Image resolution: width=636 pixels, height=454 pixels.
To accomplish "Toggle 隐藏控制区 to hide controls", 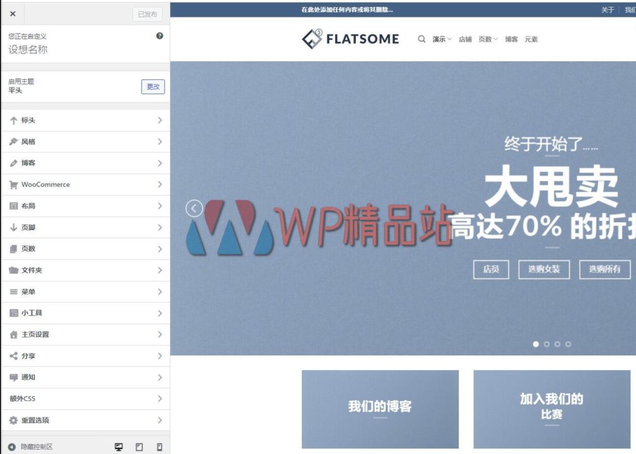I will pos(33,446).
